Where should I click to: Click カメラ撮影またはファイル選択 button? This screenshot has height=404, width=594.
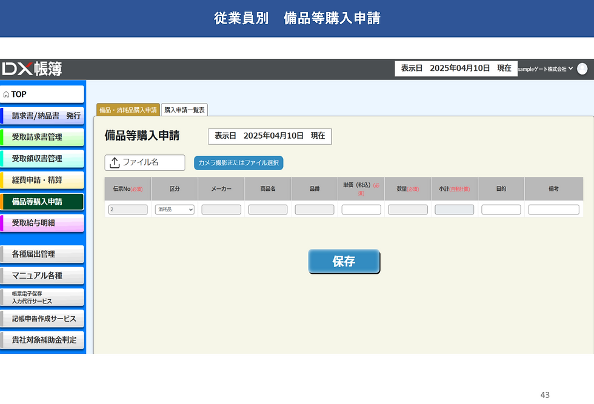pos(239,163)
